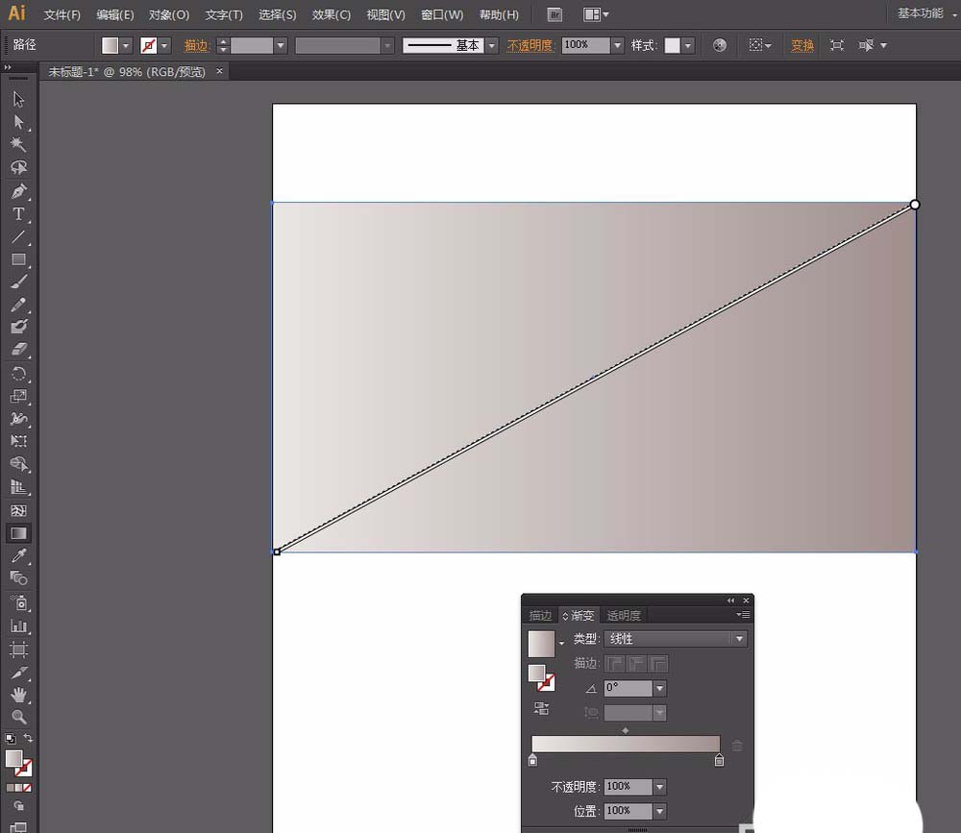This screenshot has height=833, width=961.
Task: Reverse gradient icon in Gradient panel
Action: [541, 709]
